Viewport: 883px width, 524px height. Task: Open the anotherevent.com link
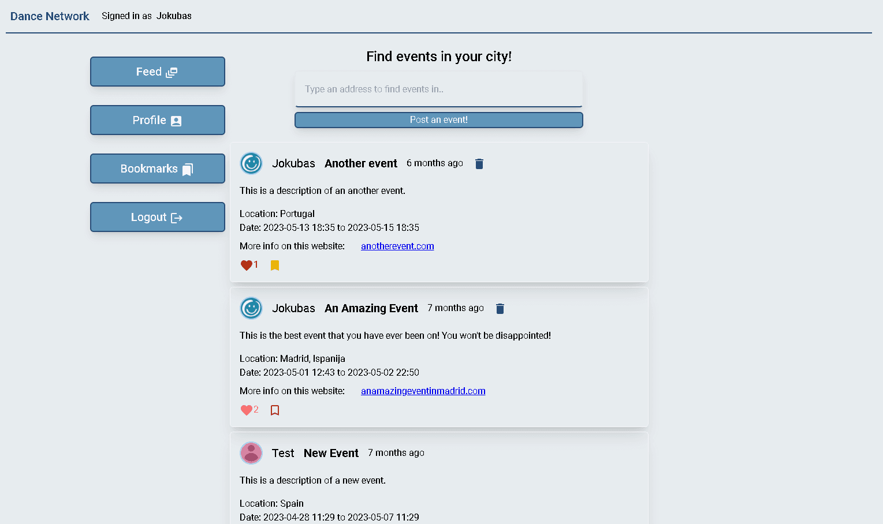click(x=397, y=246)
